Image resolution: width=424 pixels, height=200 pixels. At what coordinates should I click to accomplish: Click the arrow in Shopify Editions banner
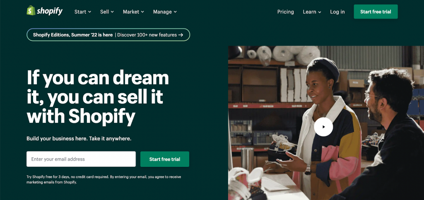[x=181, y=35]
